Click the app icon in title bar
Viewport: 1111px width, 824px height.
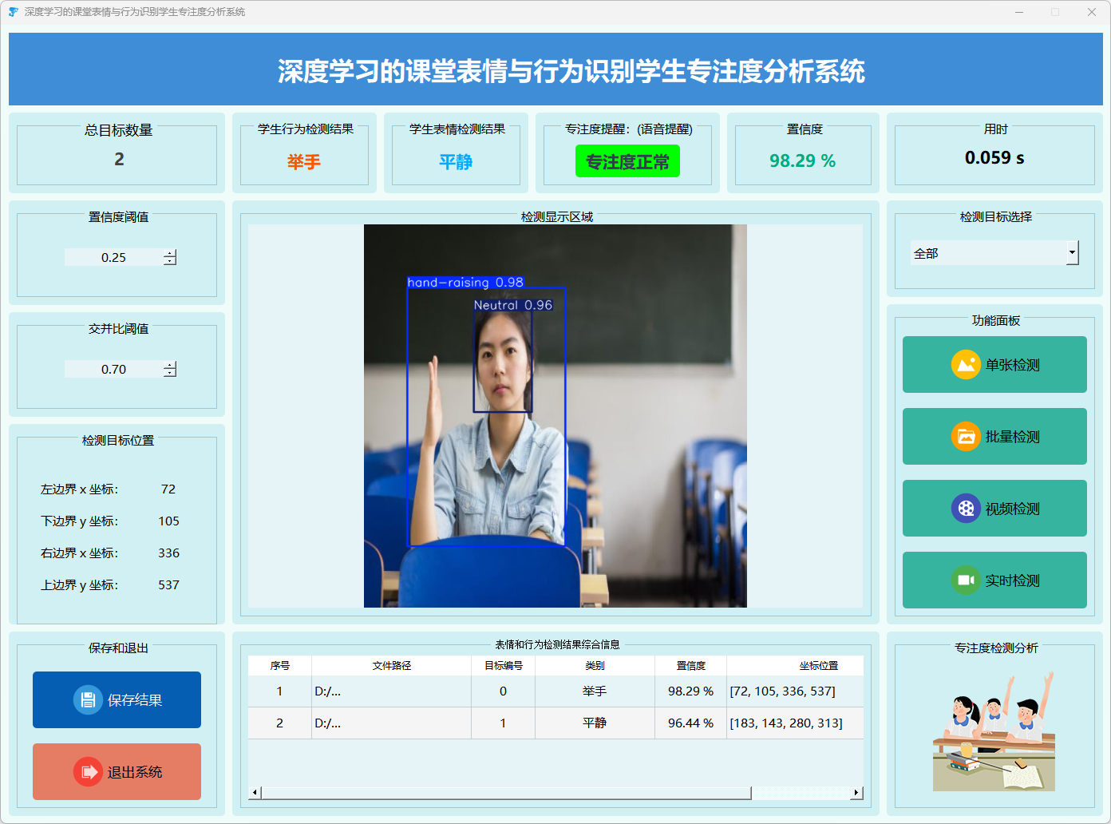(13, 12)
